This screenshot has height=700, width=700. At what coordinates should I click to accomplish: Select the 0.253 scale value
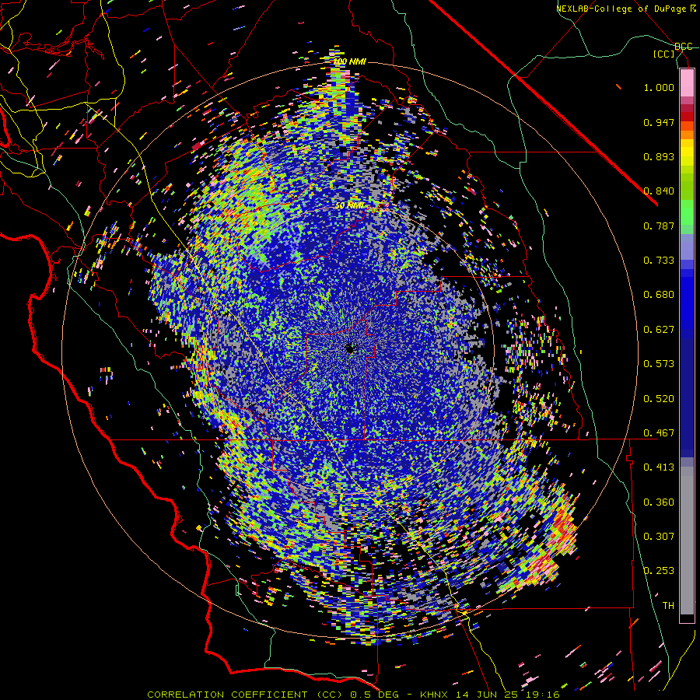point(659,571)
